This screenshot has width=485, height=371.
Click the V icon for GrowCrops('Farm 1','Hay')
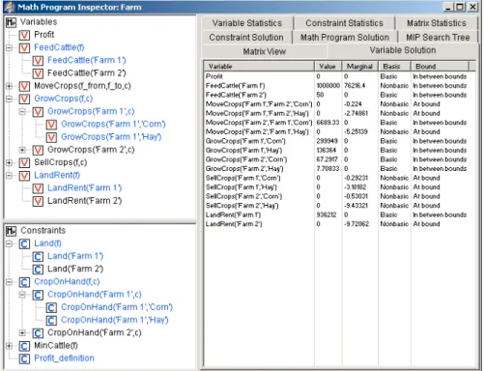[51, 137]
